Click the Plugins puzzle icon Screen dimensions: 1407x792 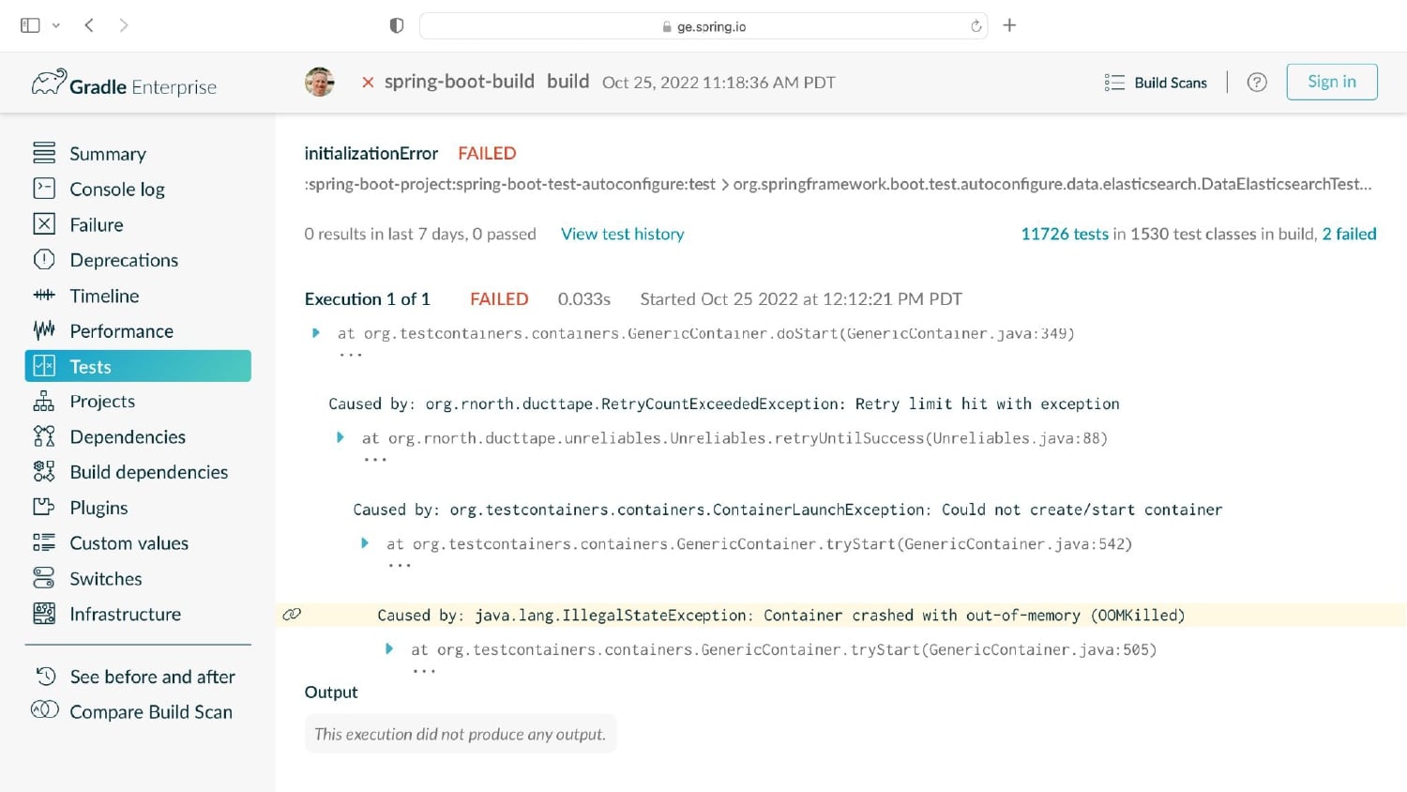(x=44, y=508)
